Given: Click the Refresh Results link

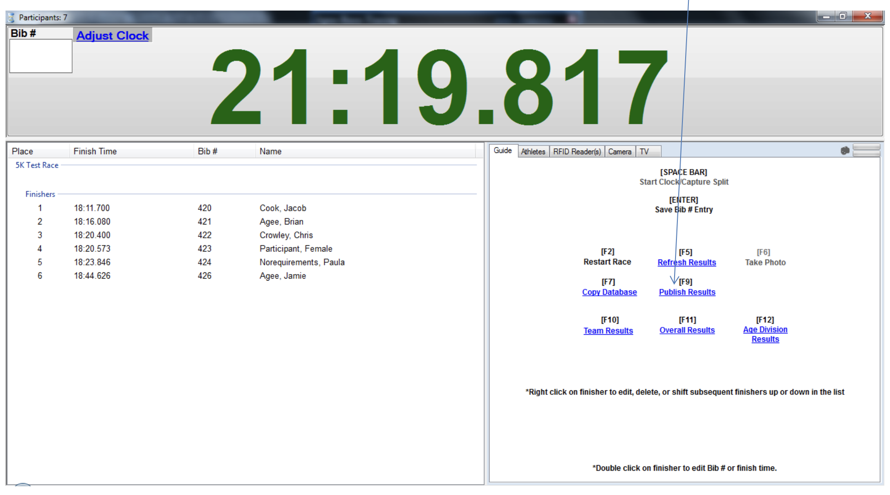Looking at the screenshot, I should (686, 262).
